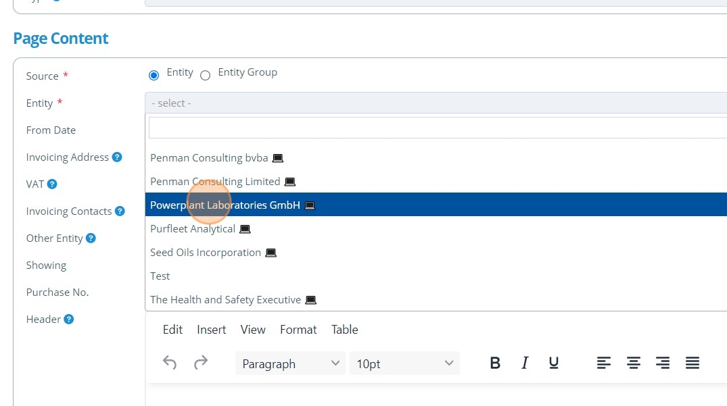This screenshot has height=406, width=727.
Task: Select the Test entity option
Action: tap(436, 276)
